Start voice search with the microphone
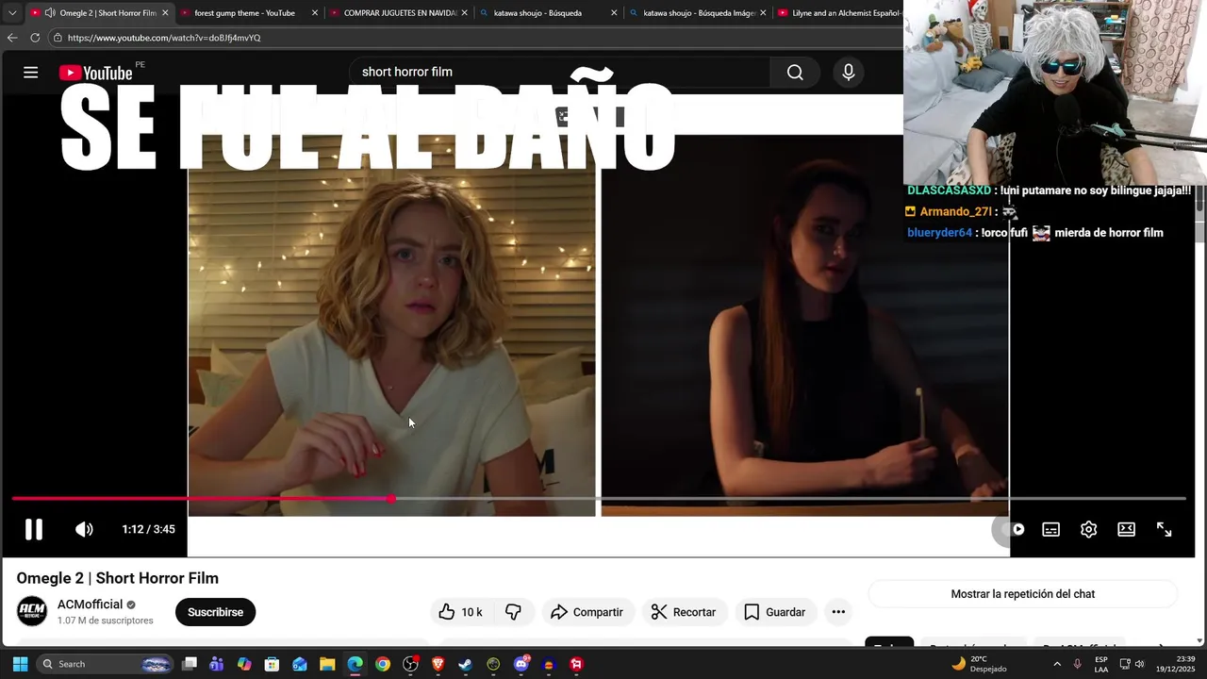 [849, 73]
